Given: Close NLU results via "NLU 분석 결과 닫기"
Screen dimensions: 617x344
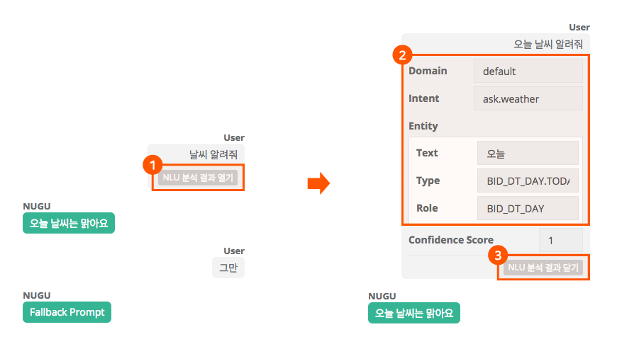Looking at the screenshot, I should point(543,268).
